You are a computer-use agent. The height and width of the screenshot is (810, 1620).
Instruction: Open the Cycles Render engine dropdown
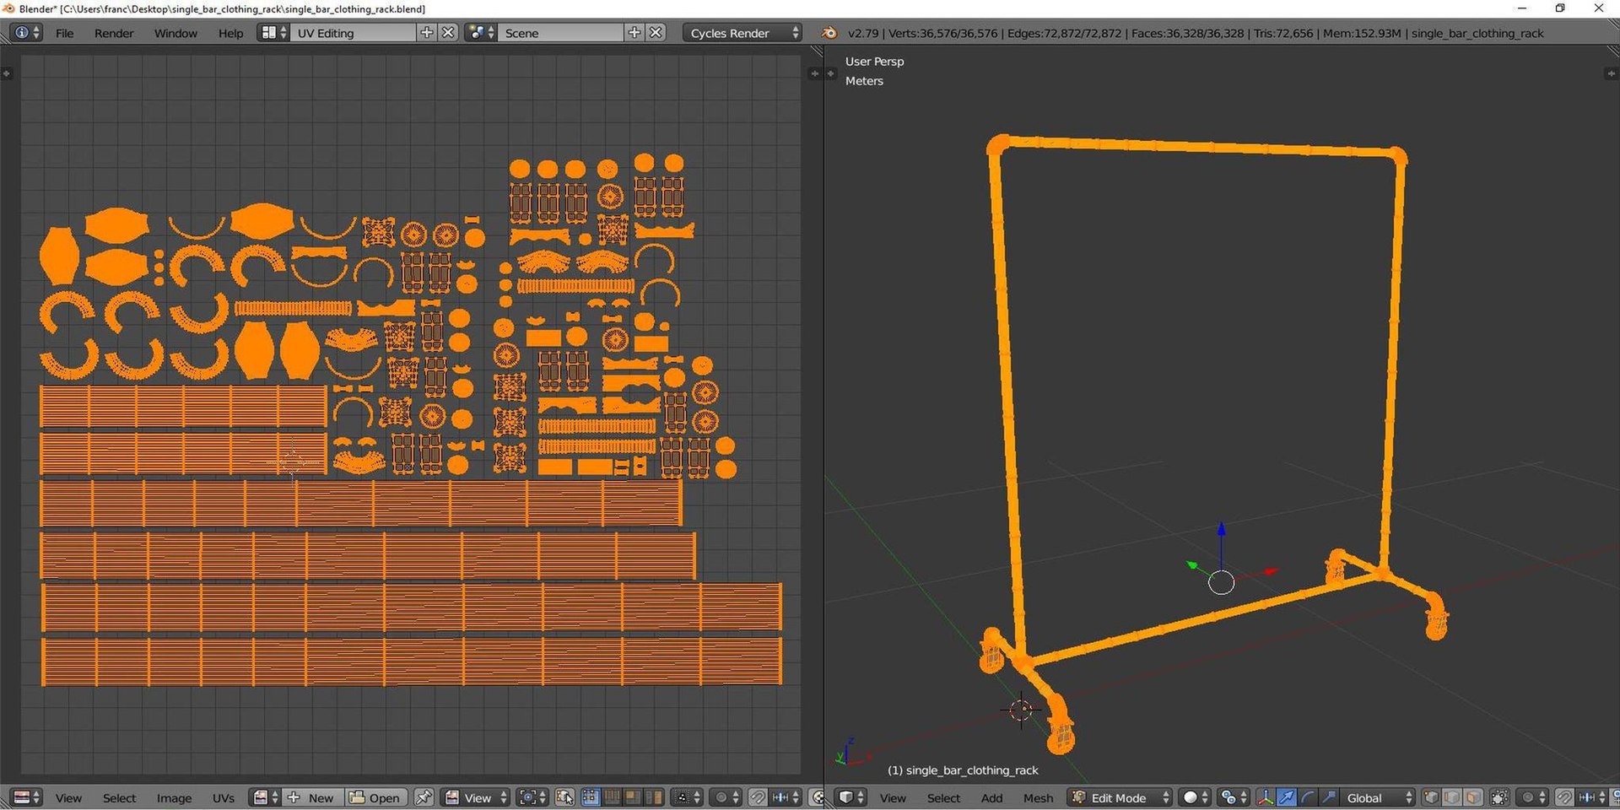tap(741, 33)
